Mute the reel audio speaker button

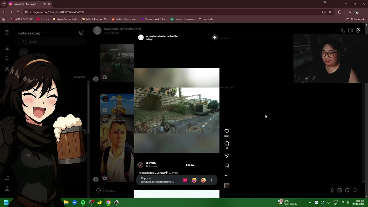(x=215, y=37)
